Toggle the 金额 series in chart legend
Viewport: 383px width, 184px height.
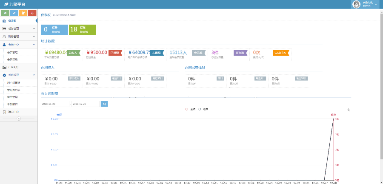click(189, 109)
